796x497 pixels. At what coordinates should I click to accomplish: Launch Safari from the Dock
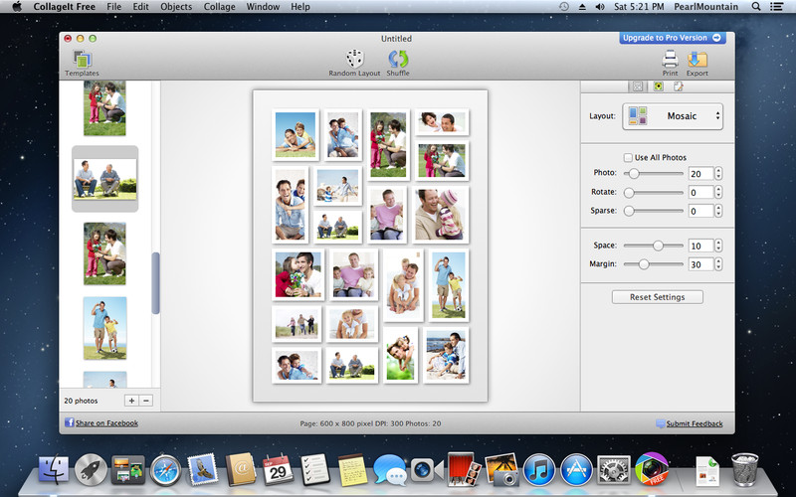click(x=165, y=469)
